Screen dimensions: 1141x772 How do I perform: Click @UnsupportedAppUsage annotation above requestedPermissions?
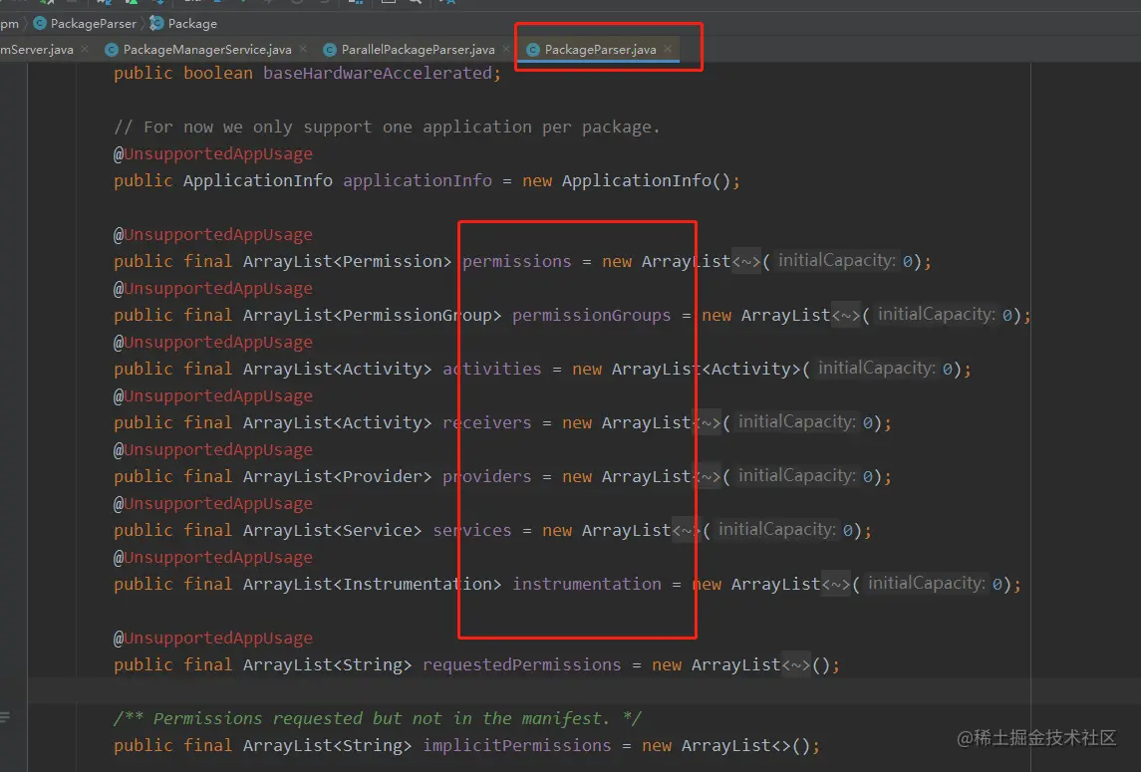tap(213, 639)
